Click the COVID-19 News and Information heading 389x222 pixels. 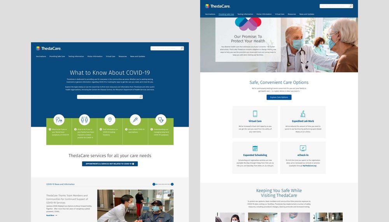(x=60, y=184)
